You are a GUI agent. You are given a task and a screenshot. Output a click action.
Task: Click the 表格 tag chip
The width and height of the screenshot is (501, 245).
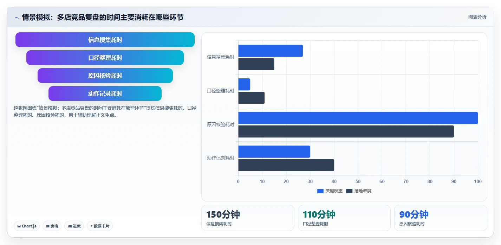[x=52, y=226]
